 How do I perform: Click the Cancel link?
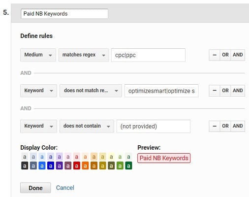tap(65, 188)
